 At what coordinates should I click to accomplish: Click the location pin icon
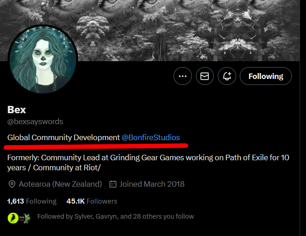(x=12, y=184)
